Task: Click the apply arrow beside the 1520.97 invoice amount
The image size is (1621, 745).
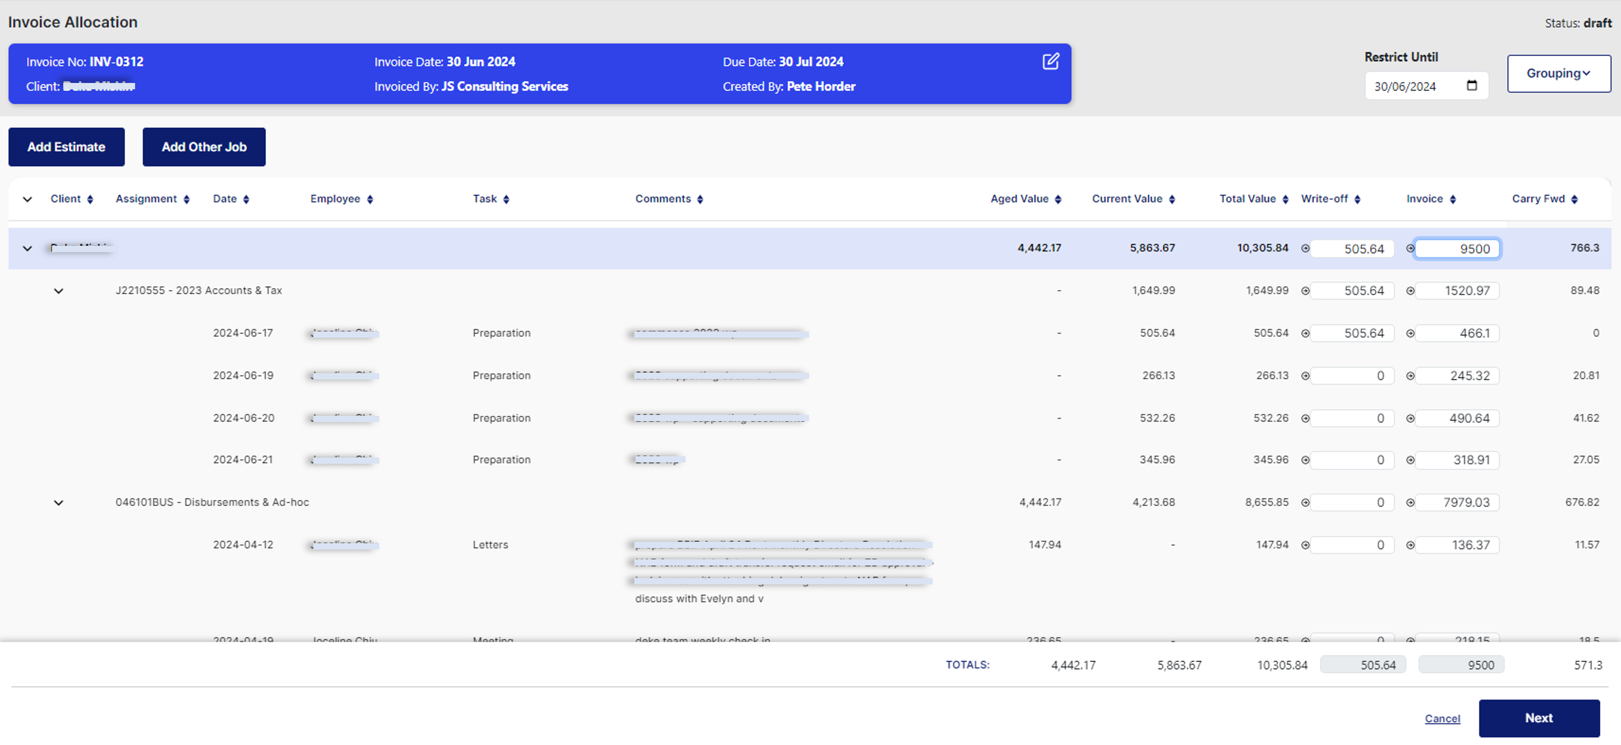Action: click(x=1410, y=291)
